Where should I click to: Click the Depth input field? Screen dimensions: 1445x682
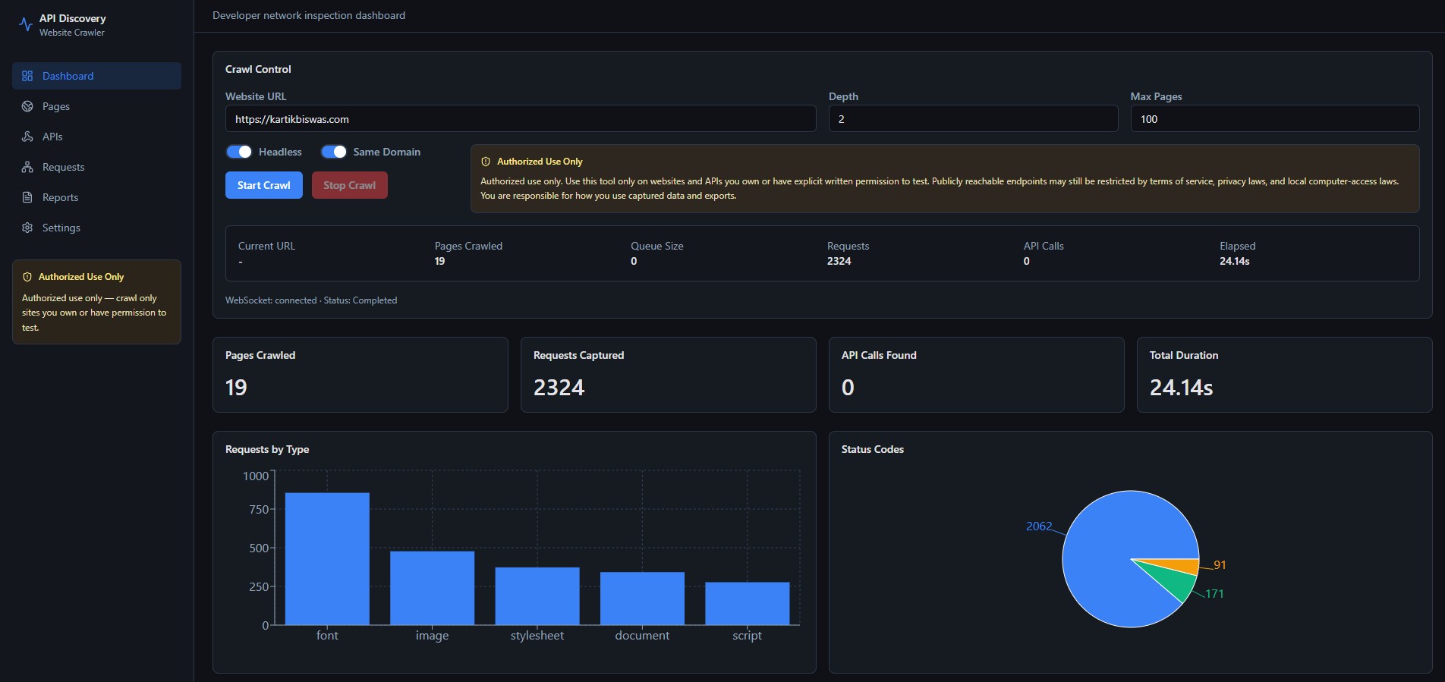pos(973,119)
